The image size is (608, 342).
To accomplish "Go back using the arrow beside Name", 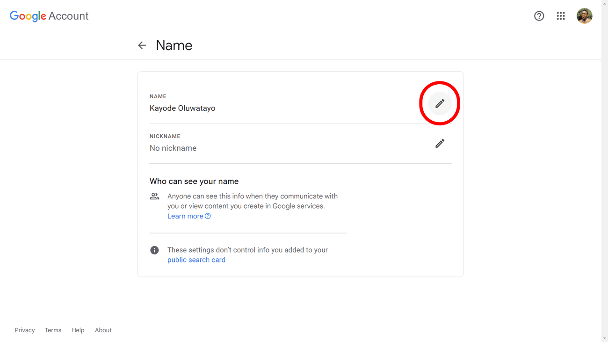I will pyautogui.click(x=142, y=45).
